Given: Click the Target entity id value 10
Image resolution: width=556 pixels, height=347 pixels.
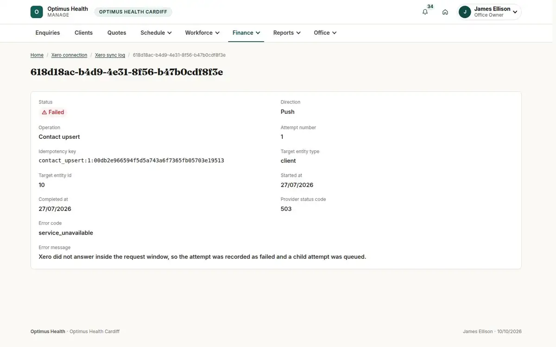Looking at the screenshot, I should click(x=42, y=185).
